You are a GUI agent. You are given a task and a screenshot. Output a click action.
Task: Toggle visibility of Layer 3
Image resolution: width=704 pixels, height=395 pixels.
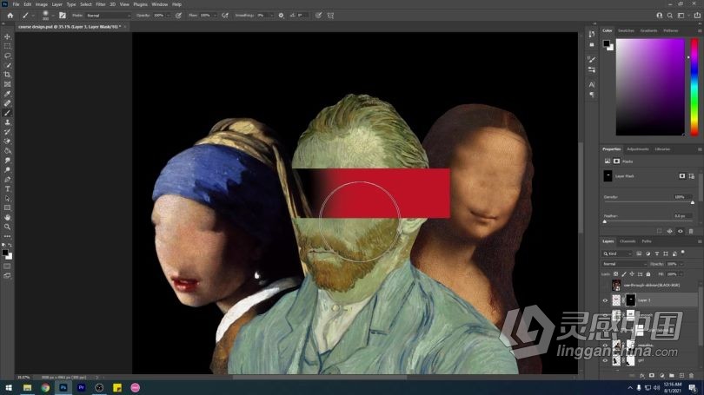pos(605,300)
